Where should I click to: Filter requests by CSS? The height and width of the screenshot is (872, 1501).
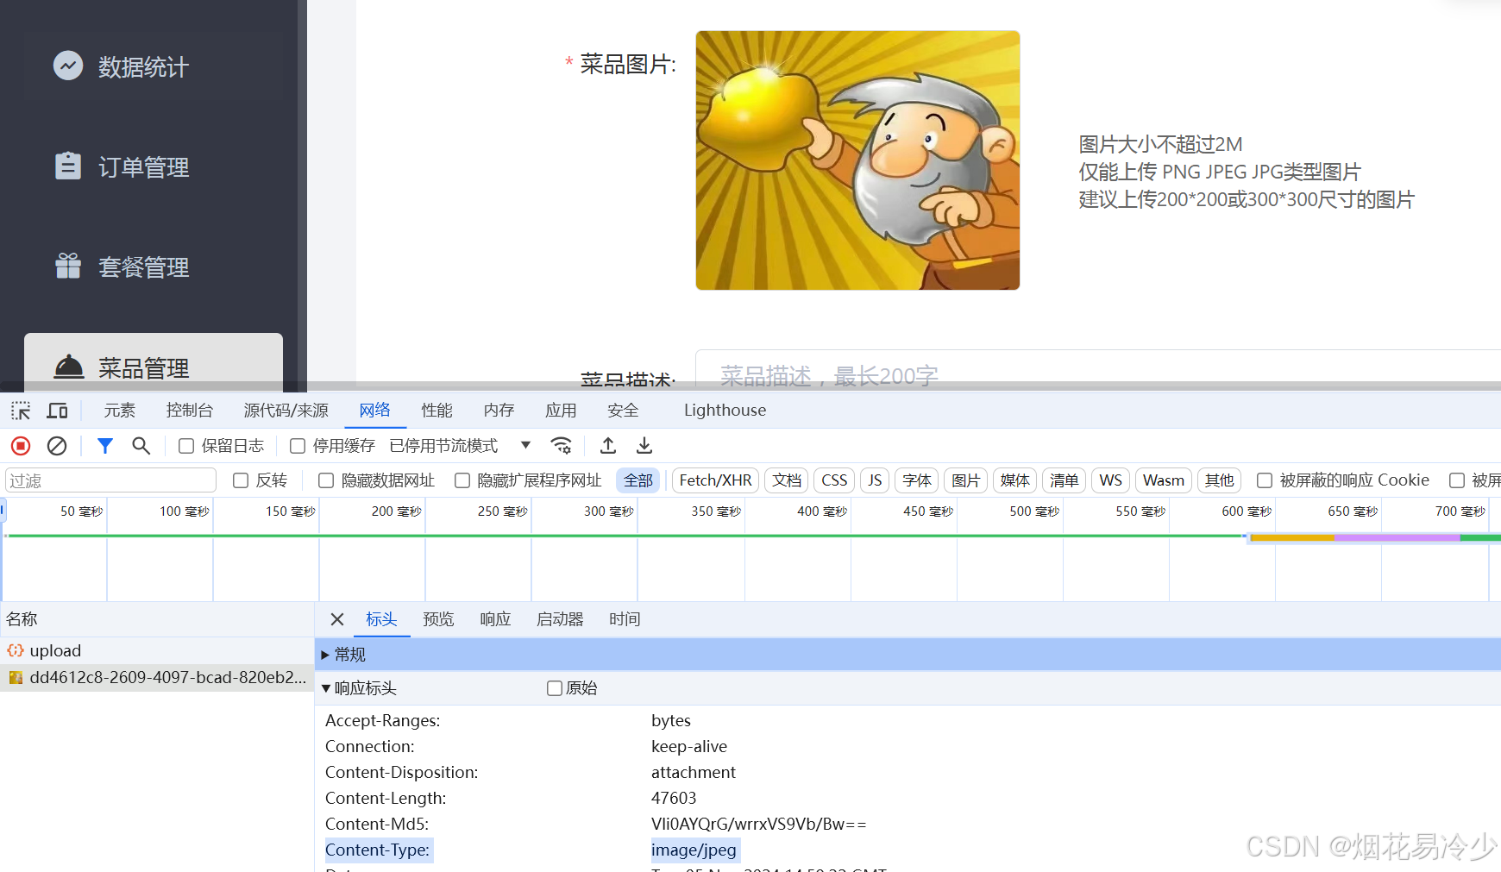(x=834, y=480)
